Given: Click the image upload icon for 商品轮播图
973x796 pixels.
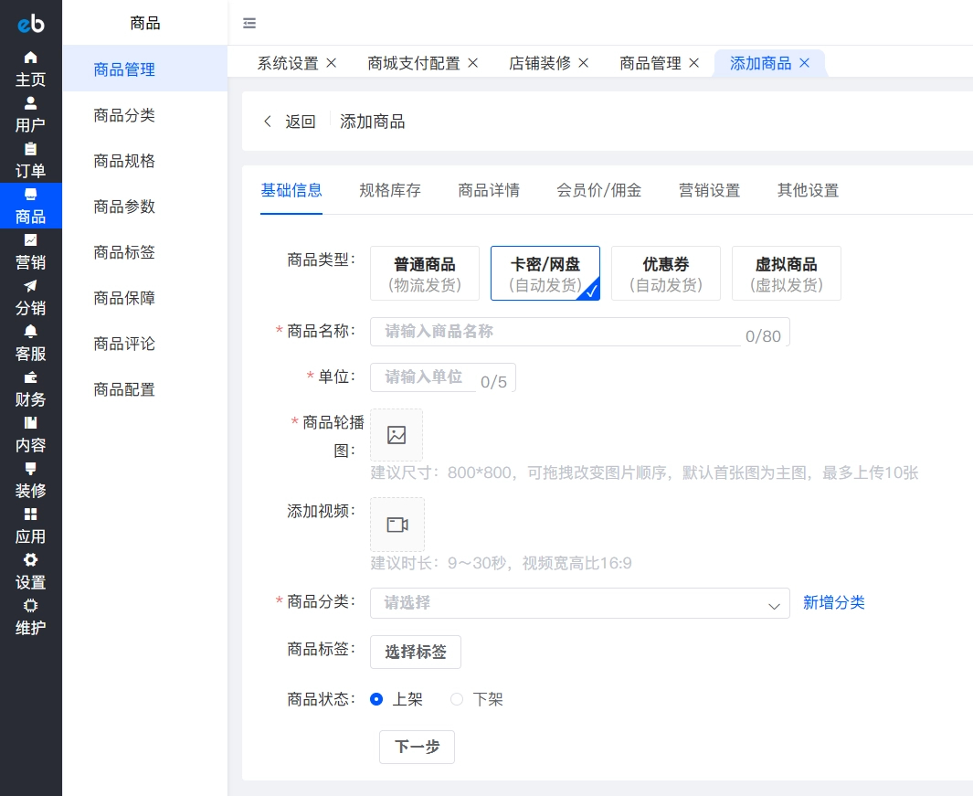Looking at the screenshot, I should [x=396, y=434].
